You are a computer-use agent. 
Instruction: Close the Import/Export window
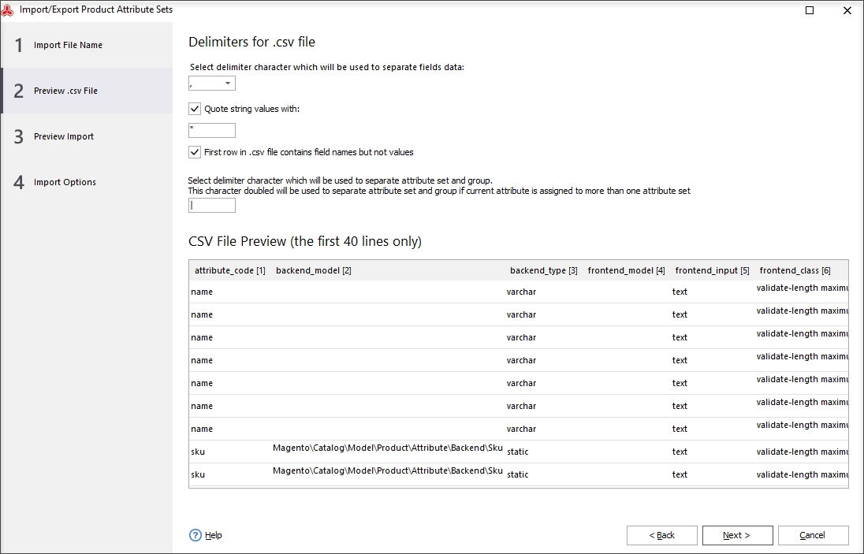click(x=847, y=10)
